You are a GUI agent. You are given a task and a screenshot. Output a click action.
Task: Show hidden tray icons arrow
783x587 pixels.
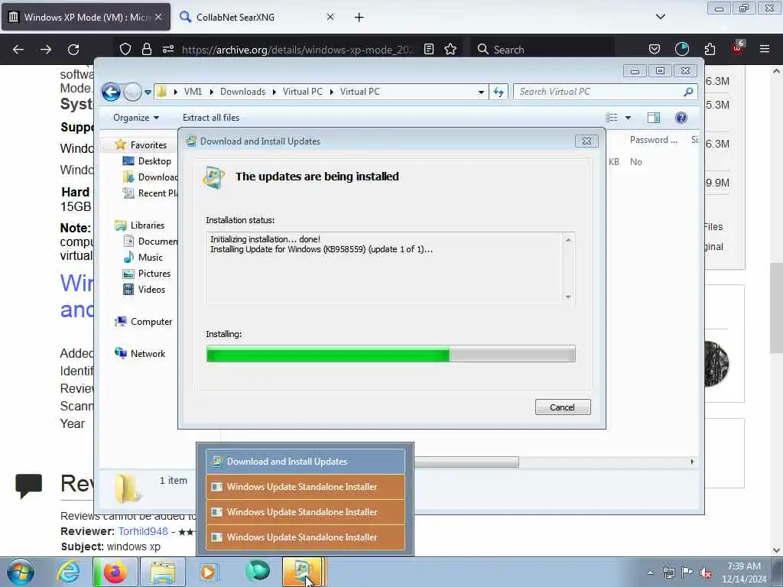coord(650,572)
